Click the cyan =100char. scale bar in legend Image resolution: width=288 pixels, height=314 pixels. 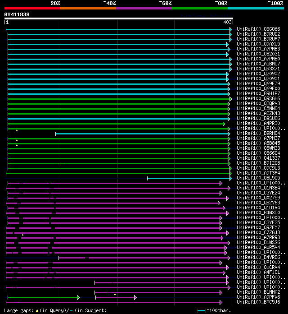click(x=201, y=310)
